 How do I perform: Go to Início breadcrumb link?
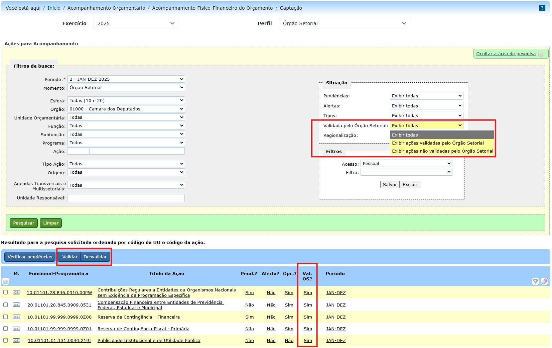pos(54,8)
